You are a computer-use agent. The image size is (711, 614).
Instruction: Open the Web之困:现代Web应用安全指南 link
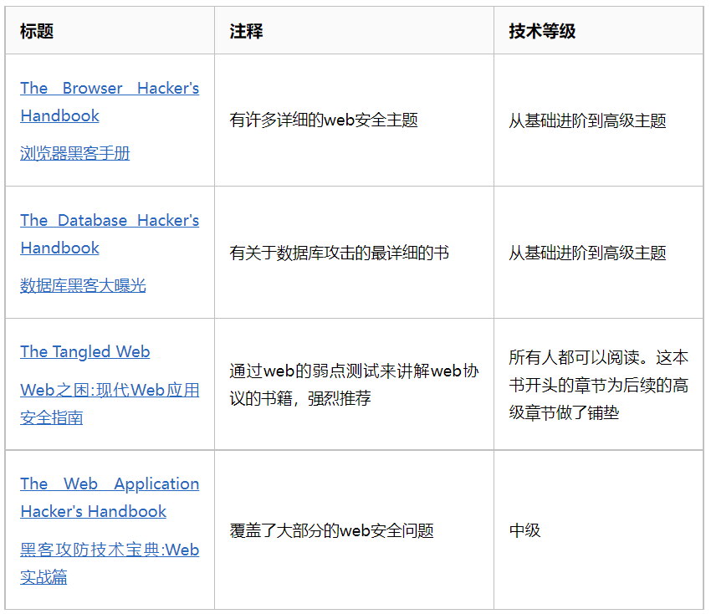pyautogui.click(x=110, y=403)
